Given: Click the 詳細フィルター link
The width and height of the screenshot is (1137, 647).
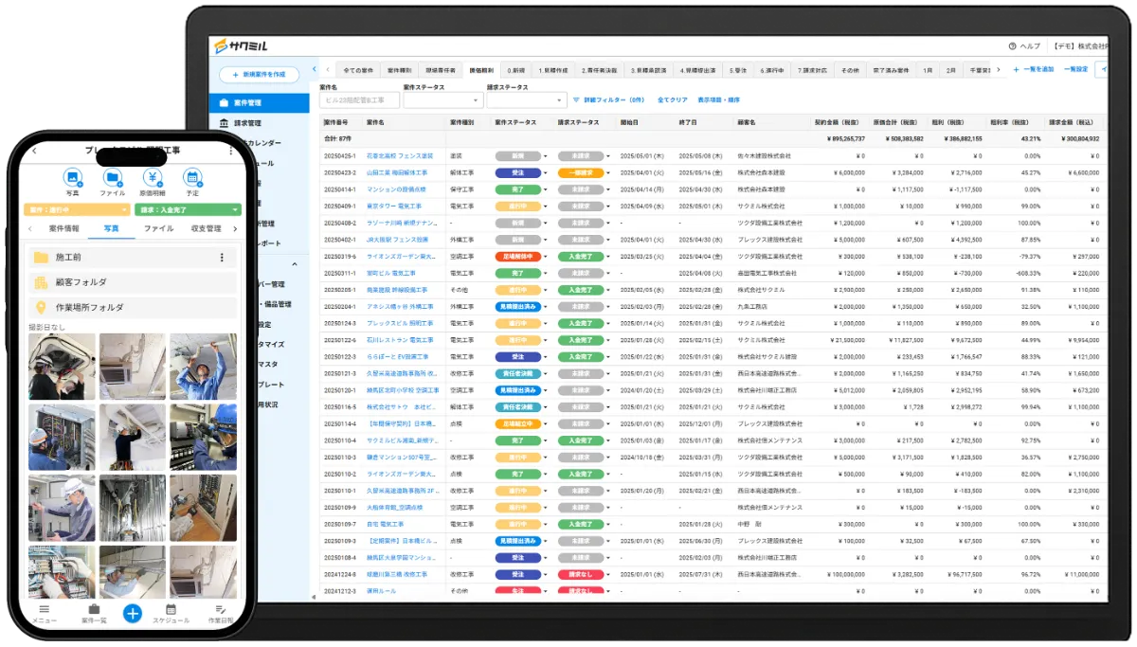Looking at the screenshot, I should 609,99.
